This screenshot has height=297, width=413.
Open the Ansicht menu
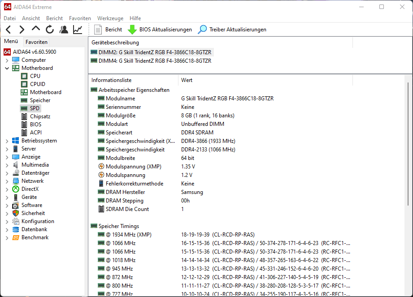tap(31, 18)
